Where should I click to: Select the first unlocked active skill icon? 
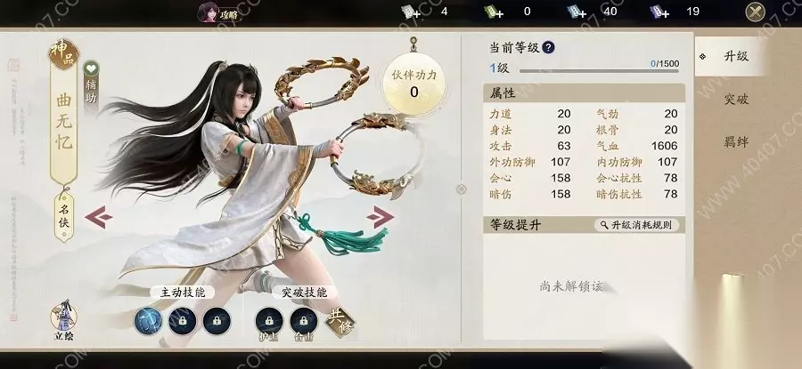point(148,320)
